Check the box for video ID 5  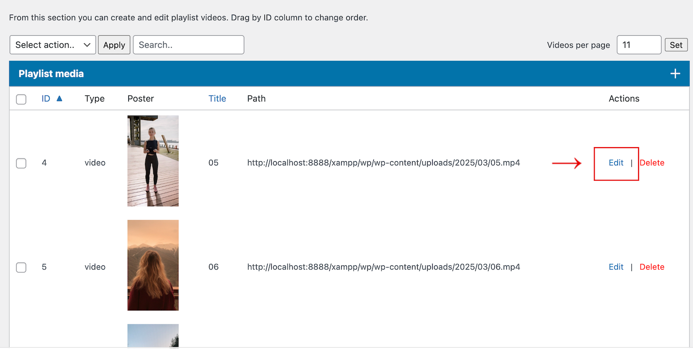point(21,267)
